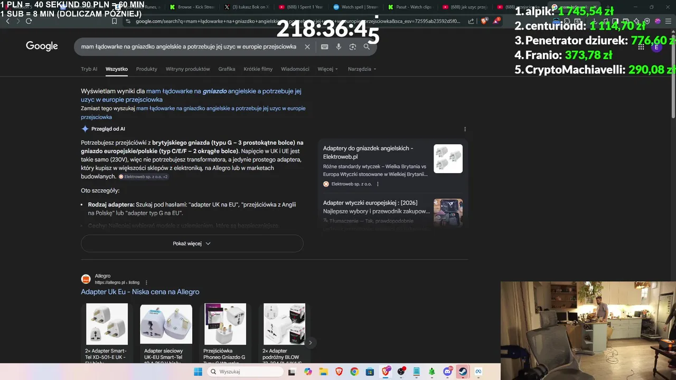Open Przejściówka Phoneo Gniazdo G product thumbnail
The width and height of the screenshot is (676, 380).
(x=226, y=324)
